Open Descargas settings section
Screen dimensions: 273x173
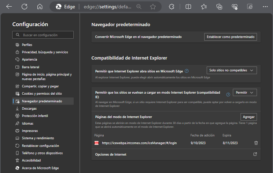click(x=43, y=109)
